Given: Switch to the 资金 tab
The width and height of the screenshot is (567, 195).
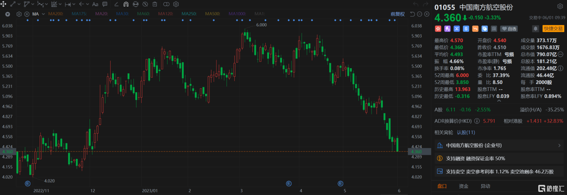Looking at the screenshot, I should 463,186.
